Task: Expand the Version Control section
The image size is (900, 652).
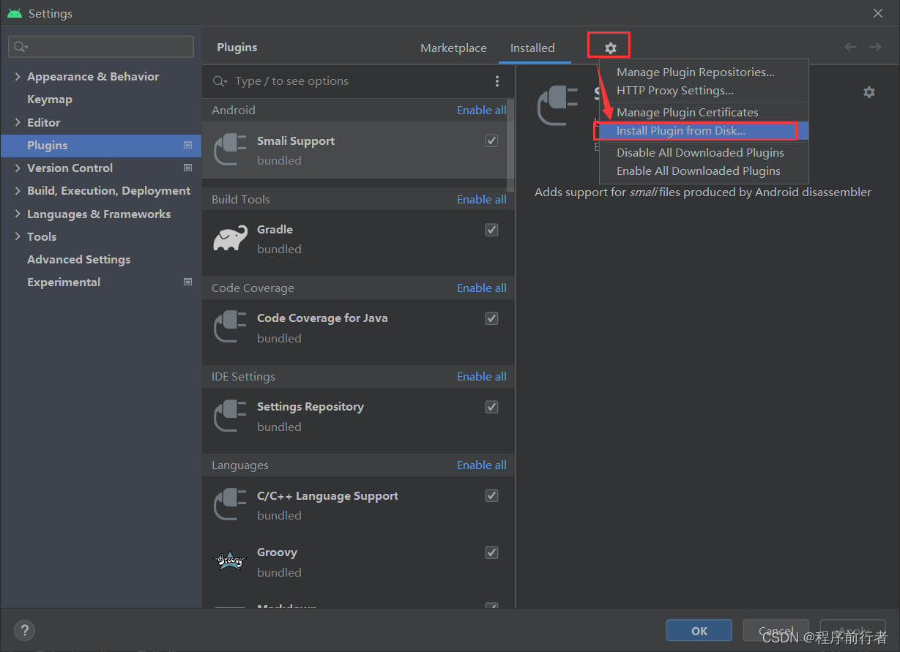Action: 18,168
